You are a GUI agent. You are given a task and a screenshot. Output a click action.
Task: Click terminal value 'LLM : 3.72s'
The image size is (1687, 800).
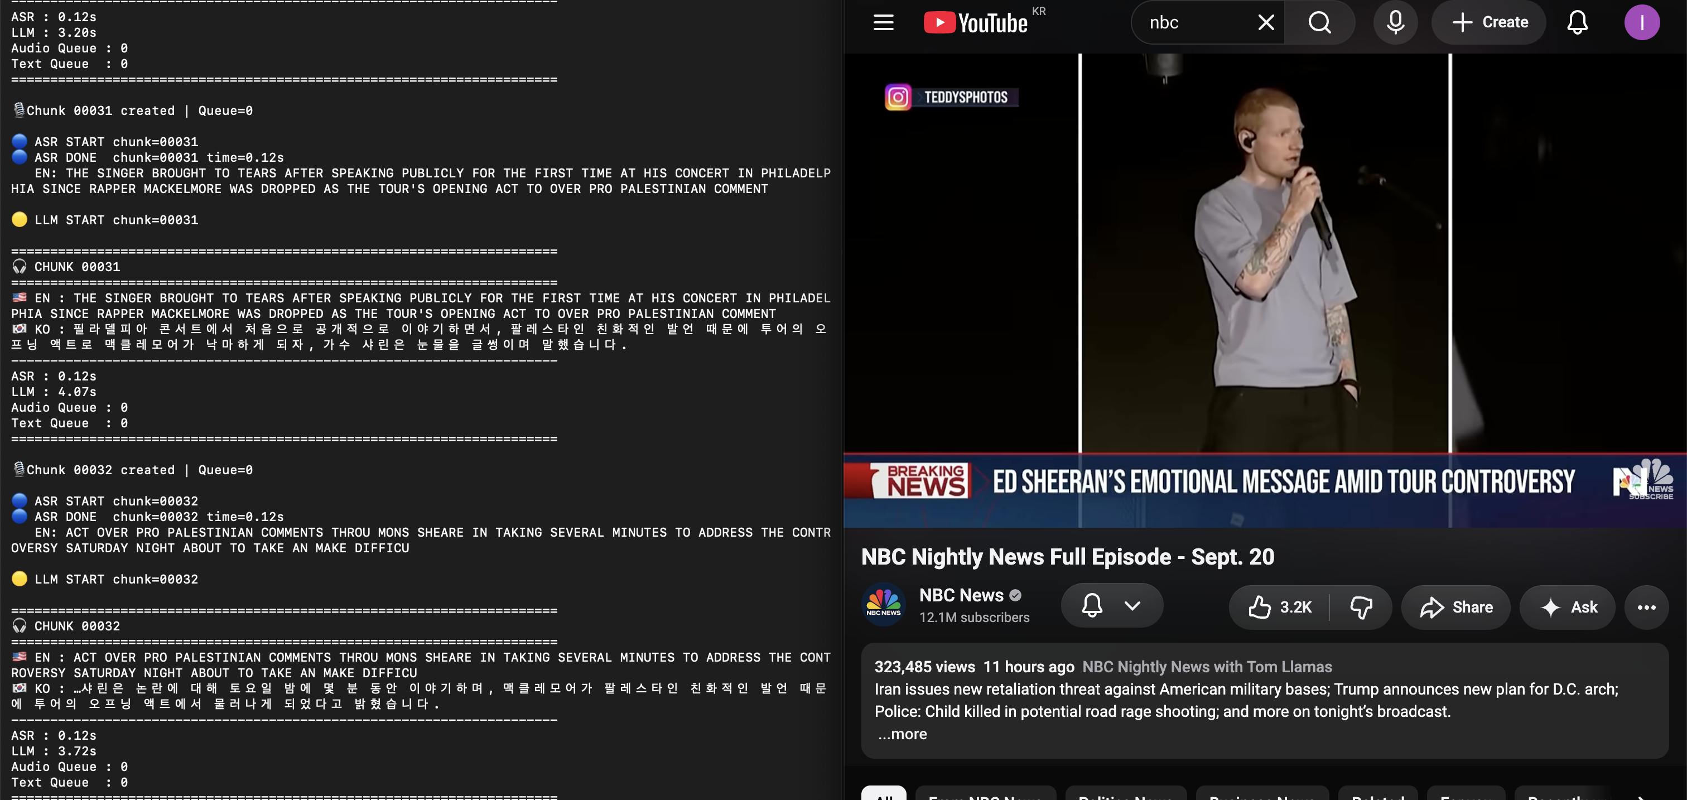coord(54,751)
